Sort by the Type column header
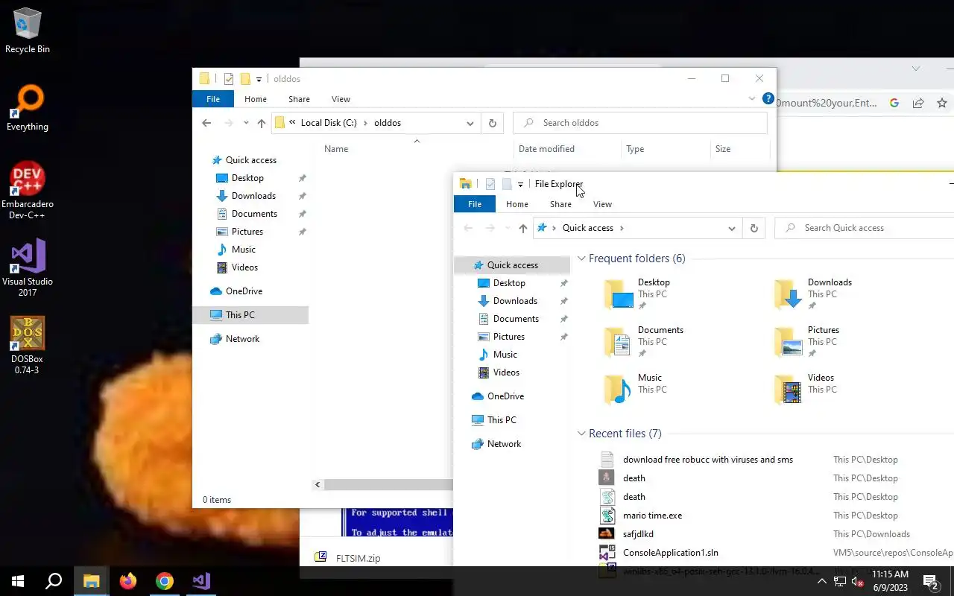 pyautogui.click(x=635, y=149)
